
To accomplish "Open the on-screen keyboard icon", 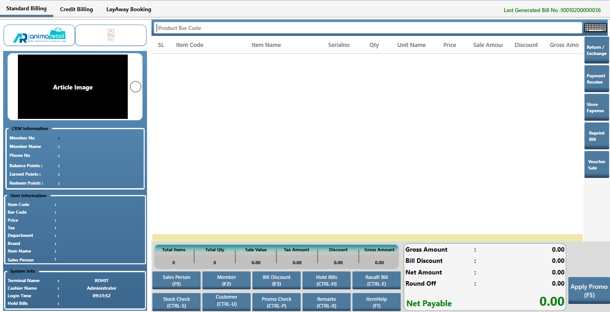I will click(596, 28).
